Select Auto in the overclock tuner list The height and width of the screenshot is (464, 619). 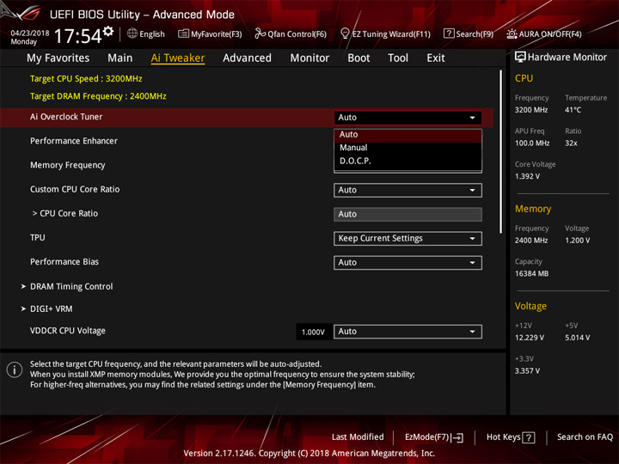tap(408, 135)
